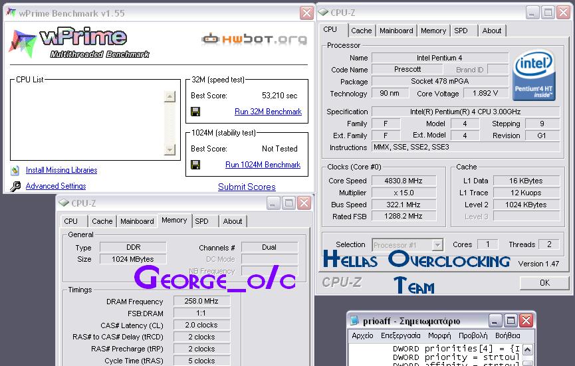
Task: Open the Επεξεργασία menu in Notepad
Action: coord(400,335)
